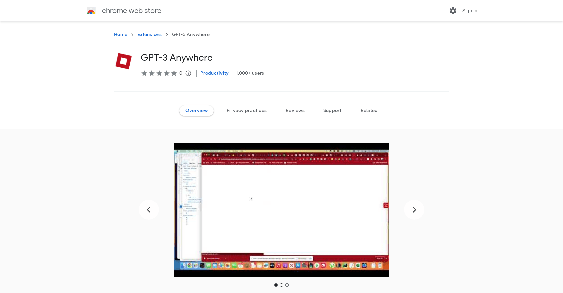Select the first carousel dot
The image size is (563, 293).
tap(276, 285)
